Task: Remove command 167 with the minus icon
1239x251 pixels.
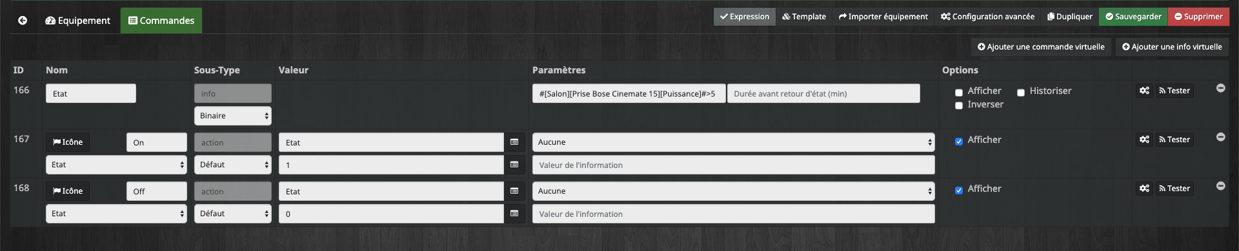Action: [x=1221, y=137]
